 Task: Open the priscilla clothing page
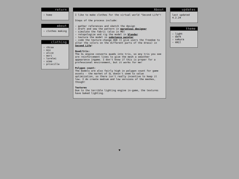point(53,64)
